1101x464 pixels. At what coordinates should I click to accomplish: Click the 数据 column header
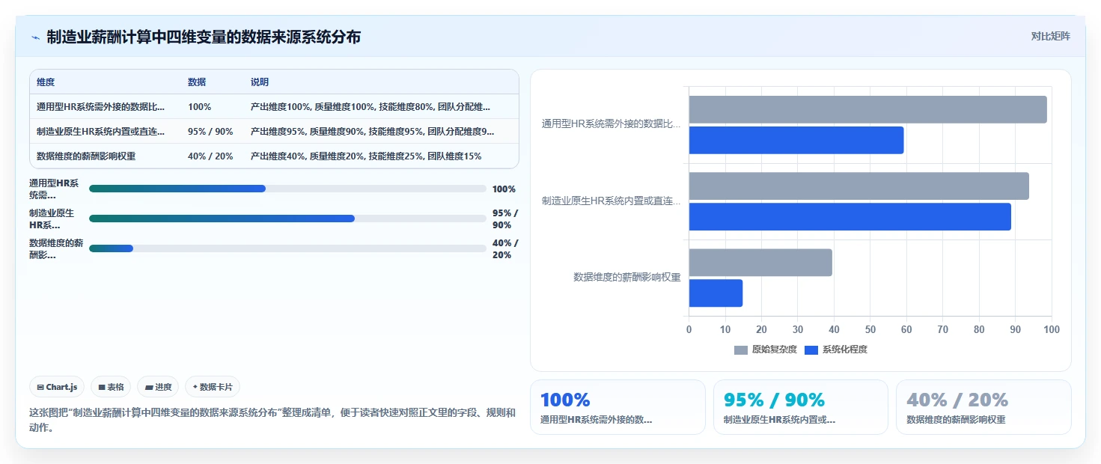(197, 82)
